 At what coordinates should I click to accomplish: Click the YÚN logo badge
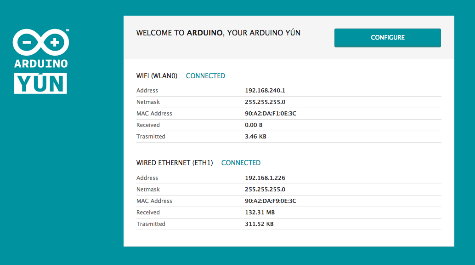40,83
